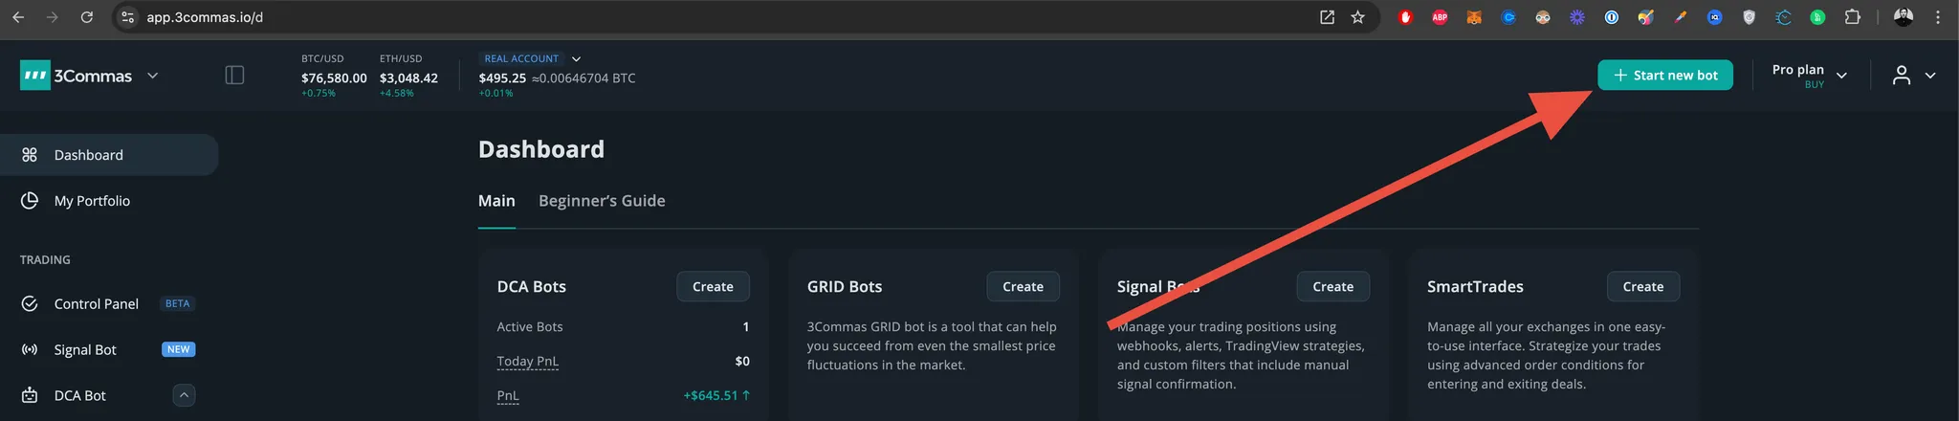Image resolution: width=1959 pixels, height=421 pixels.
Task: Bookmark this page with star icon
Action: [x=1357, y=17]
